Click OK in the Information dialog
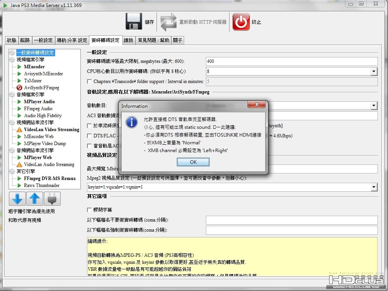Screen dimensions: 388x291 coord(193,162)
